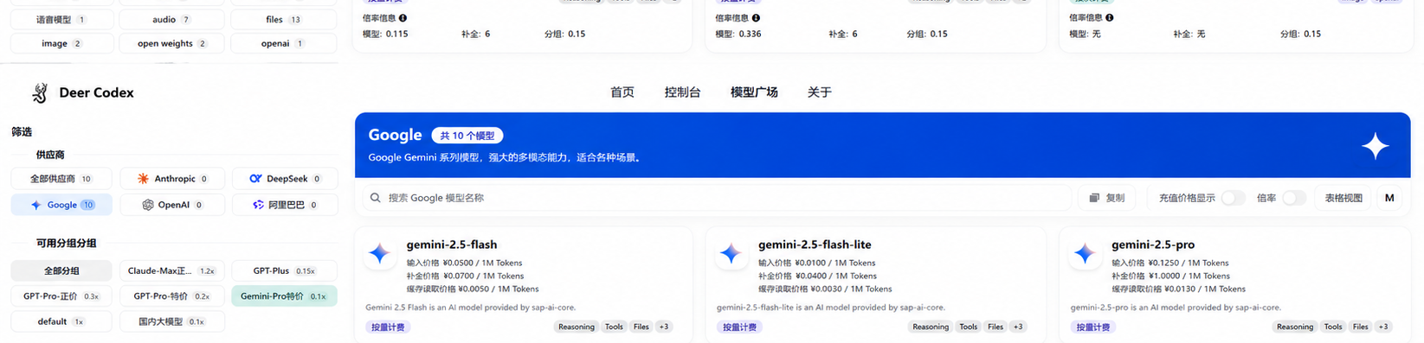The height and width of the screenshot is (343, 1424).
Task: Expand +3 tags on gemini-2.5-flash card
Action: coord(664,327)
